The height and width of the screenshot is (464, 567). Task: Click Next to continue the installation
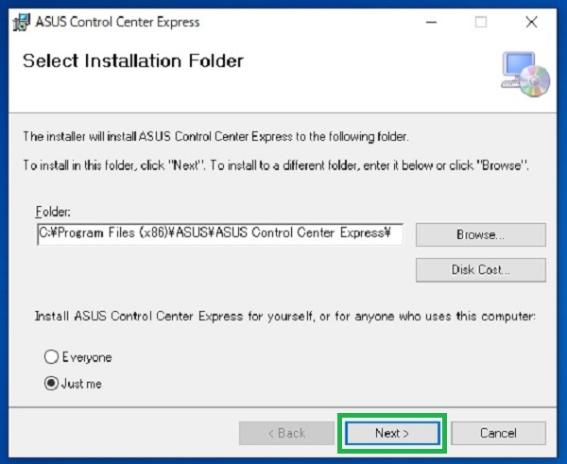(392, 433)
